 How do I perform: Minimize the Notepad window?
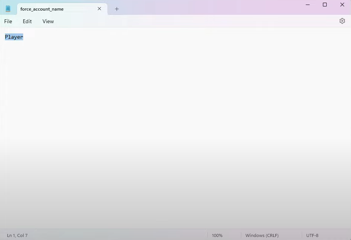(x=308, y=5)
